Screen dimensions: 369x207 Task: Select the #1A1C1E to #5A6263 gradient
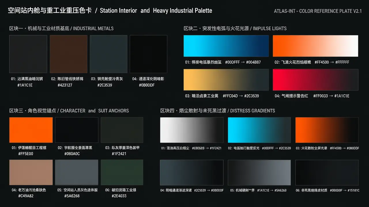tap(259, 172)
